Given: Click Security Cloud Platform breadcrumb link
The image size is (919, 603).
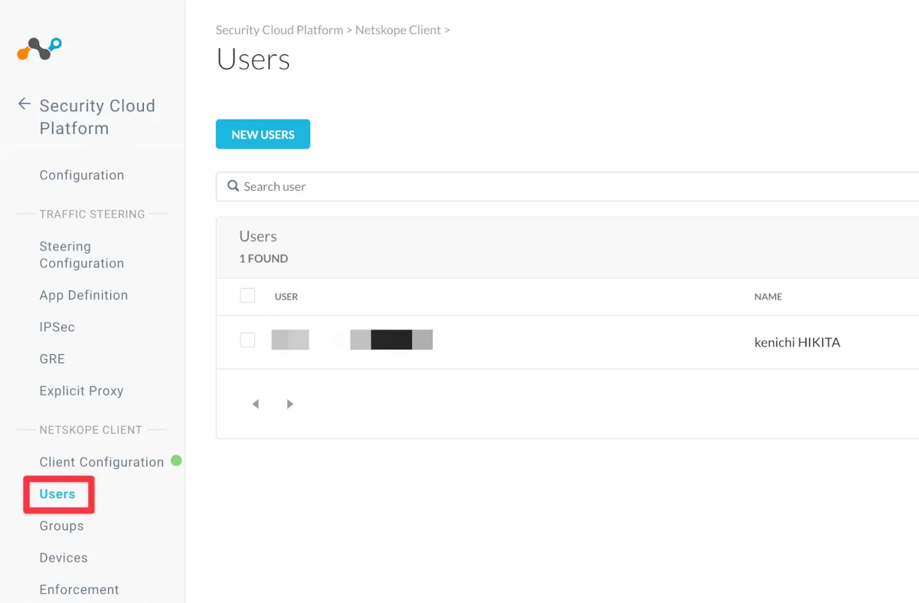Looking at the screenshot, I should coord(279,30).
